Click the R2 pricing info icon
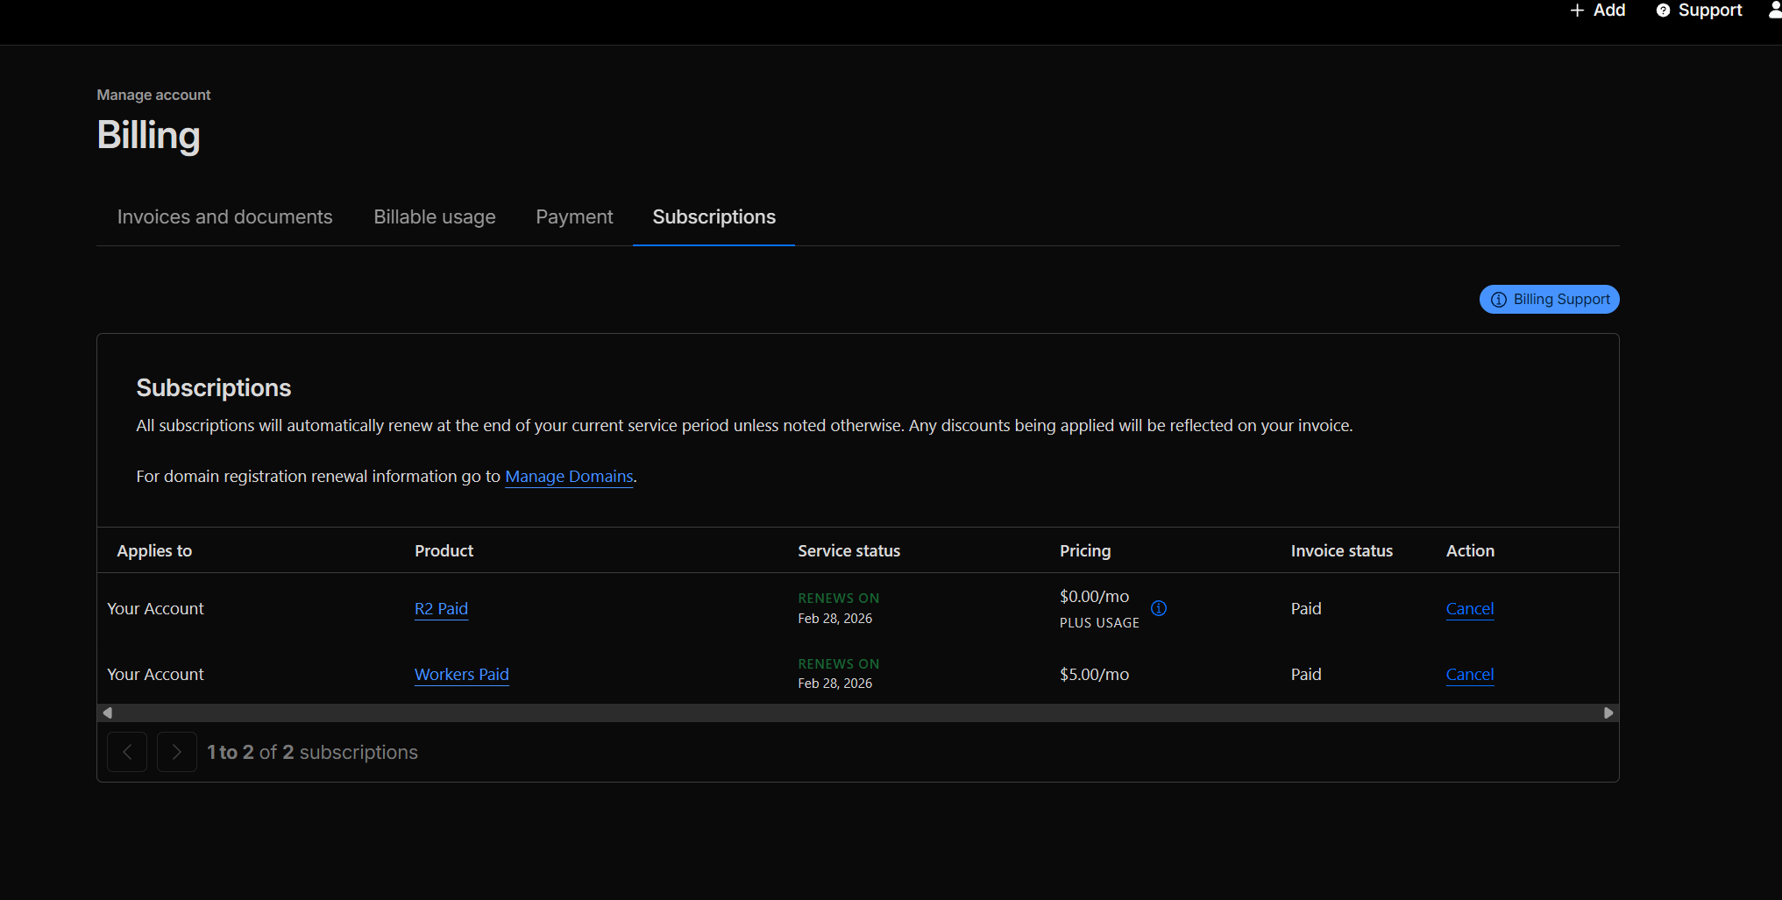 [1158, 608]
